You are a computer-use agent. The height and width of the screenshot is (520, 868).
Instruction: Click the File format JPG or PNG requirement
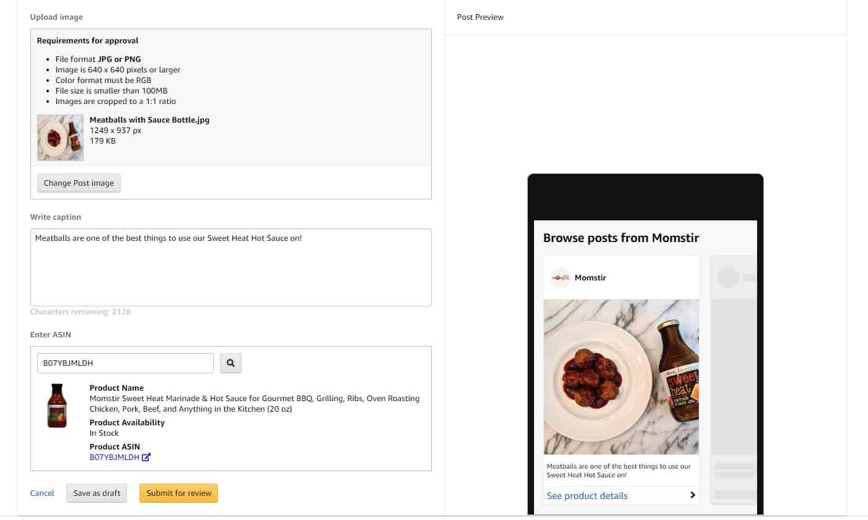pyautogui.click(x=98, y=59)
